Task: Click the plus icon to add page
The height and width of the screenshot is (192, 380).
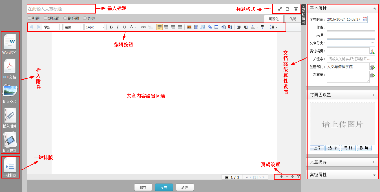Action: click(x=281, y=177)
